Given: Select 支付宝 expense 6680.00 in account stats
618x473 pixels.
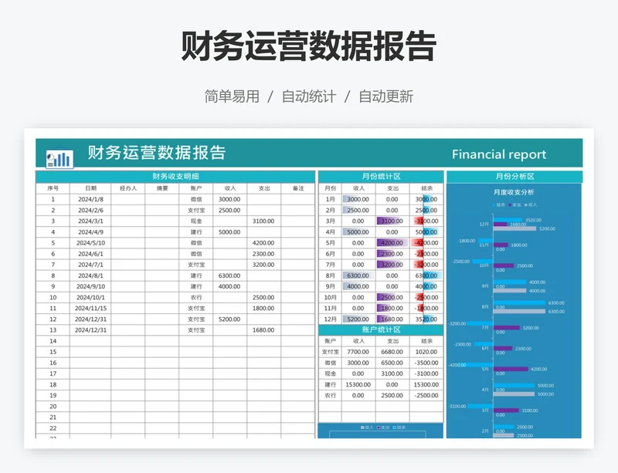Looking at the screenshot, I should (x=392, y=352).
